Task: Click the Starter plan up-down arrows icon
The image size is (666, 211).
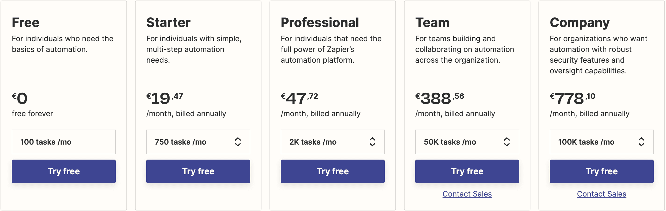Action: click(238, 142)
